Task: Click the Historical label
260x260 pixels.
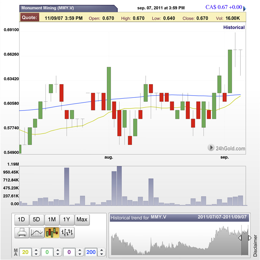Action: [234, 27]
